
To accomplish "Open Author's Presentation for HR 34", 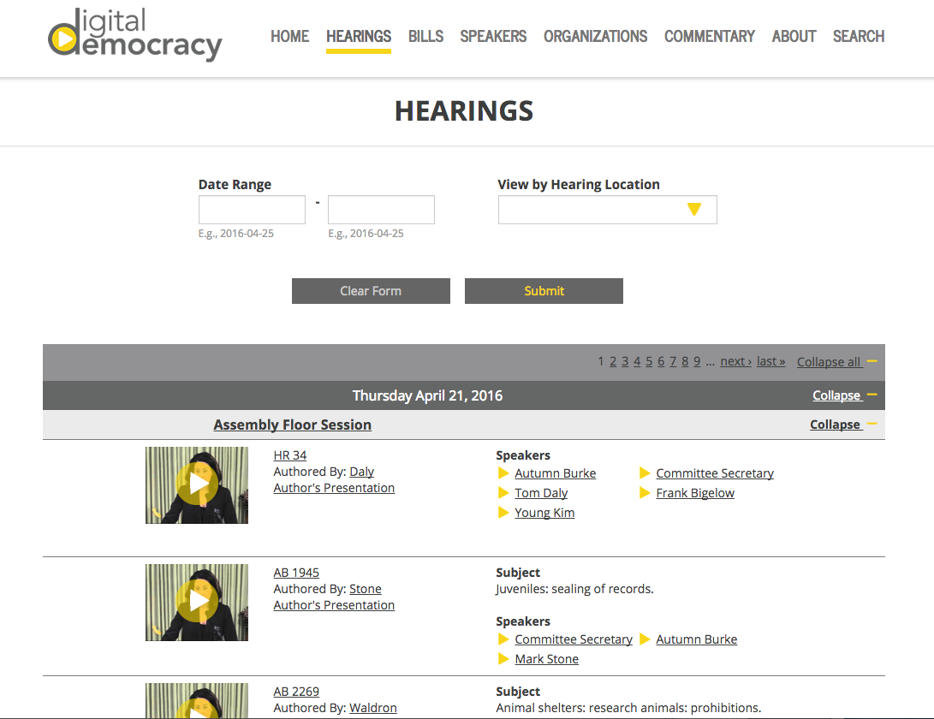I will click(334, 488).
